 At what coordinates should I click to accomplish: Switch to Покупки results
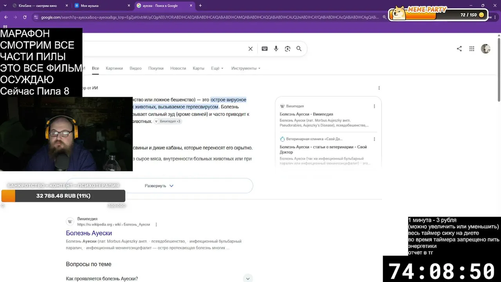[156, 68]
